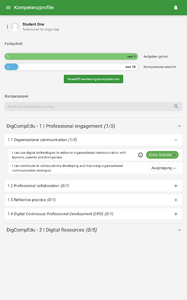Open notifications via the bell icon
The height and width of the screenshot is (300, 187).
(176, 7)
